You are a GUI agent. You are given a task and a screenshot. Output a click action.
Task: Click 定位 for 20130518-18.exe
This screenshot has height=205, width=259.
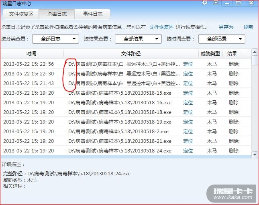188,112
